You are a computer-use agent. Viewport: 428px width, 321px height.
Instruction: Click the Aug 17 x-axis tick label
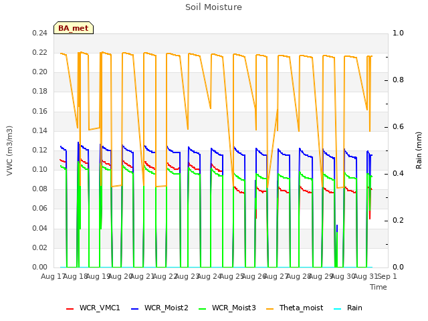[x=52, y=276]
